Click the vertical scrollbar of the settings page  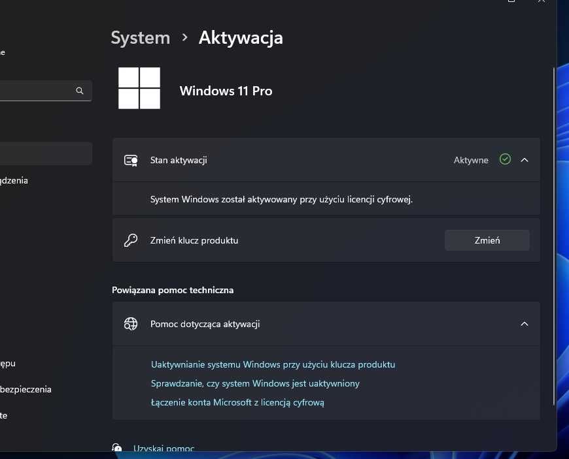pyautogui.click(x=554, y=236)
